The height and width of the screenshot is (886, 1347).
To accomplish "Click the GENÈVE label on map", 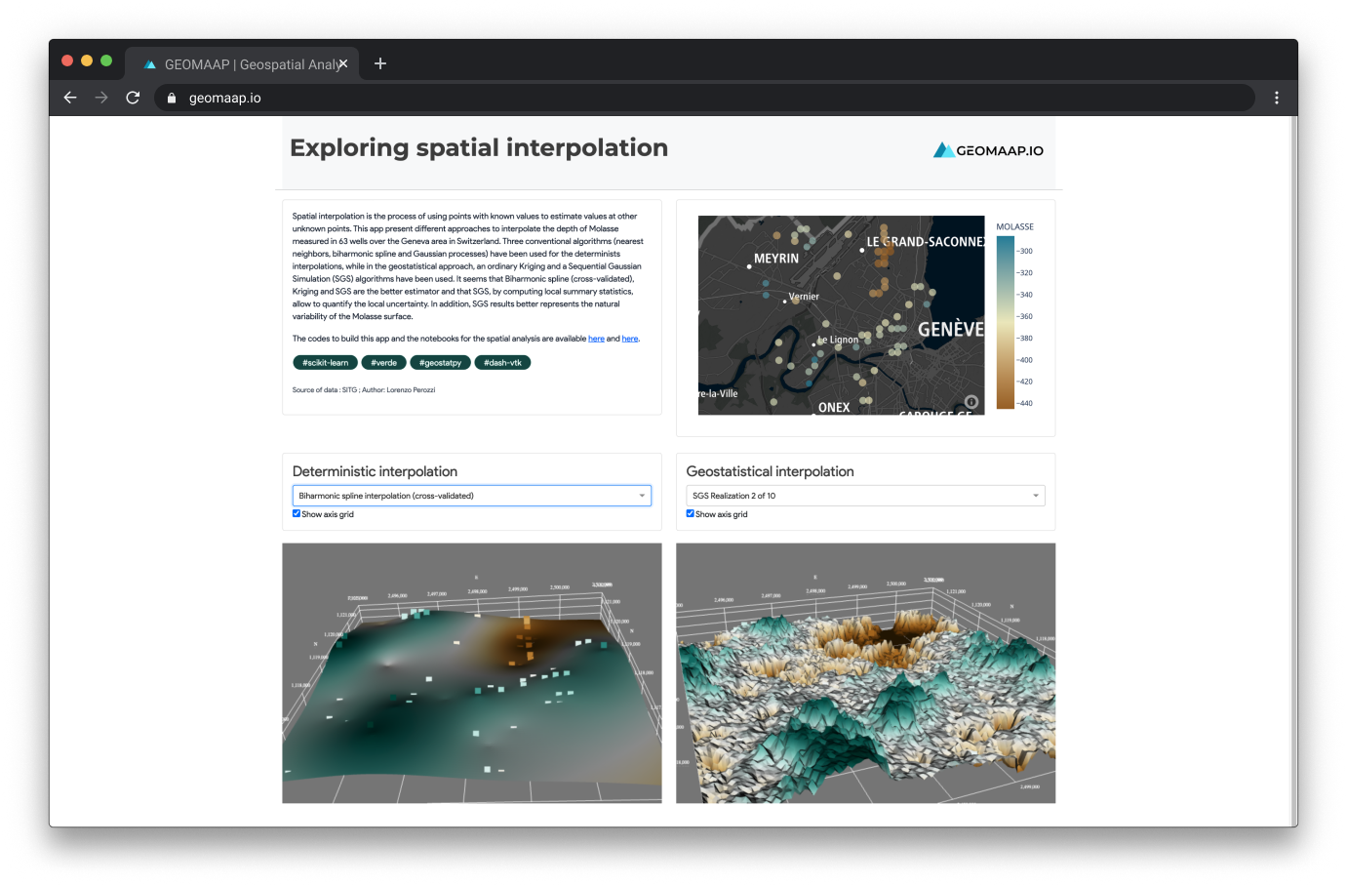I will tap(951, 329).
